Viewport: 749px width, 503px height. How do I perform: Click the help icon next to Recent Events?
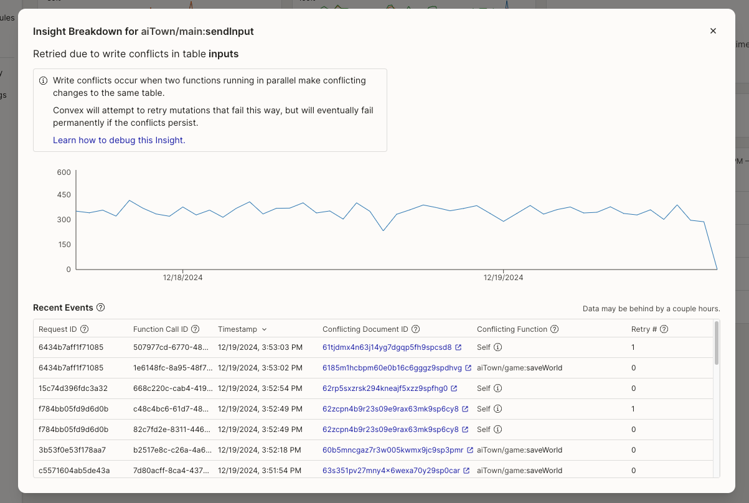click(101, 308)
